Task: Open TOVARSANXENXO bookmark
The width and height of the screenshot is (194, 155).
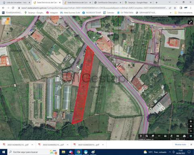Action: point(12,13)
